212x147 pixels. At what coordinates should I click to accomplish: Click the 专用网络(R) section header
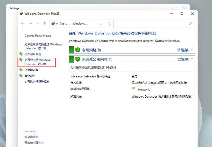click(x=132, y=50)
